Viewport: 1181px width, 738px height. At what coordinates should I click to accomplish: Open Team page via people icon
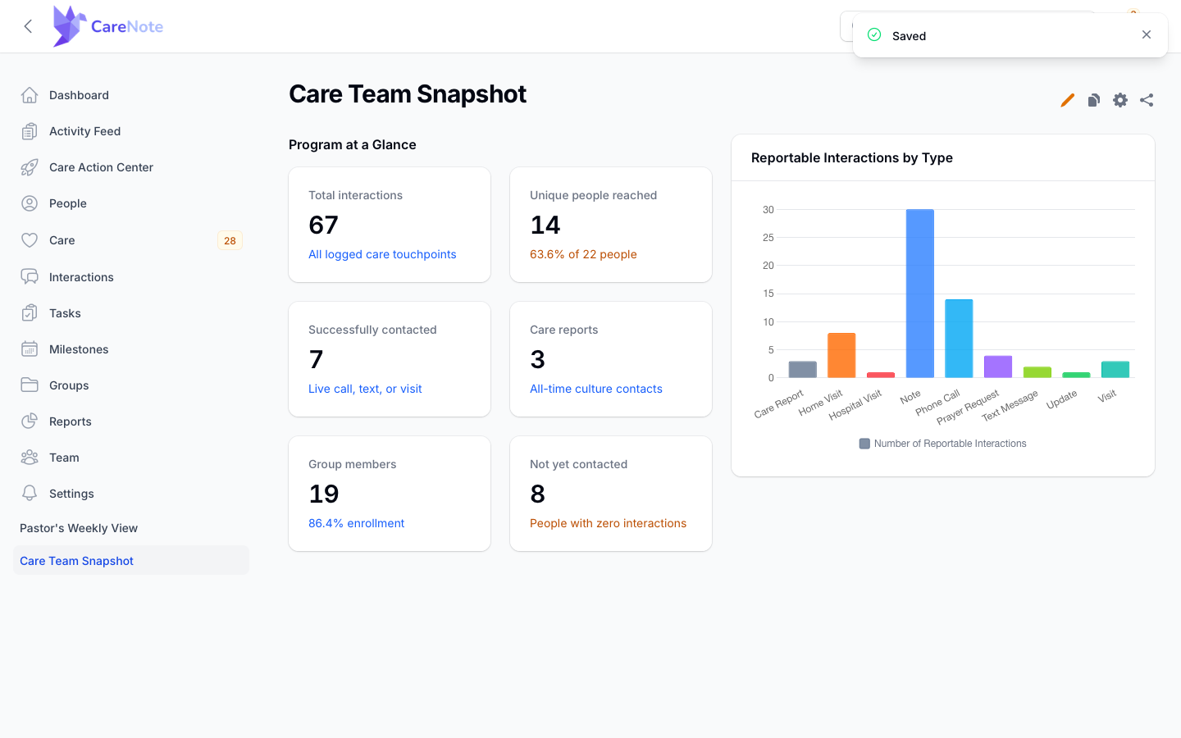click(30, 458)
